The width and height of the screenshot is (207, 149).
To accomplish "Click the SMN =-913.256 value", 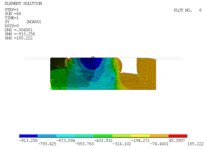I will 20,34.
